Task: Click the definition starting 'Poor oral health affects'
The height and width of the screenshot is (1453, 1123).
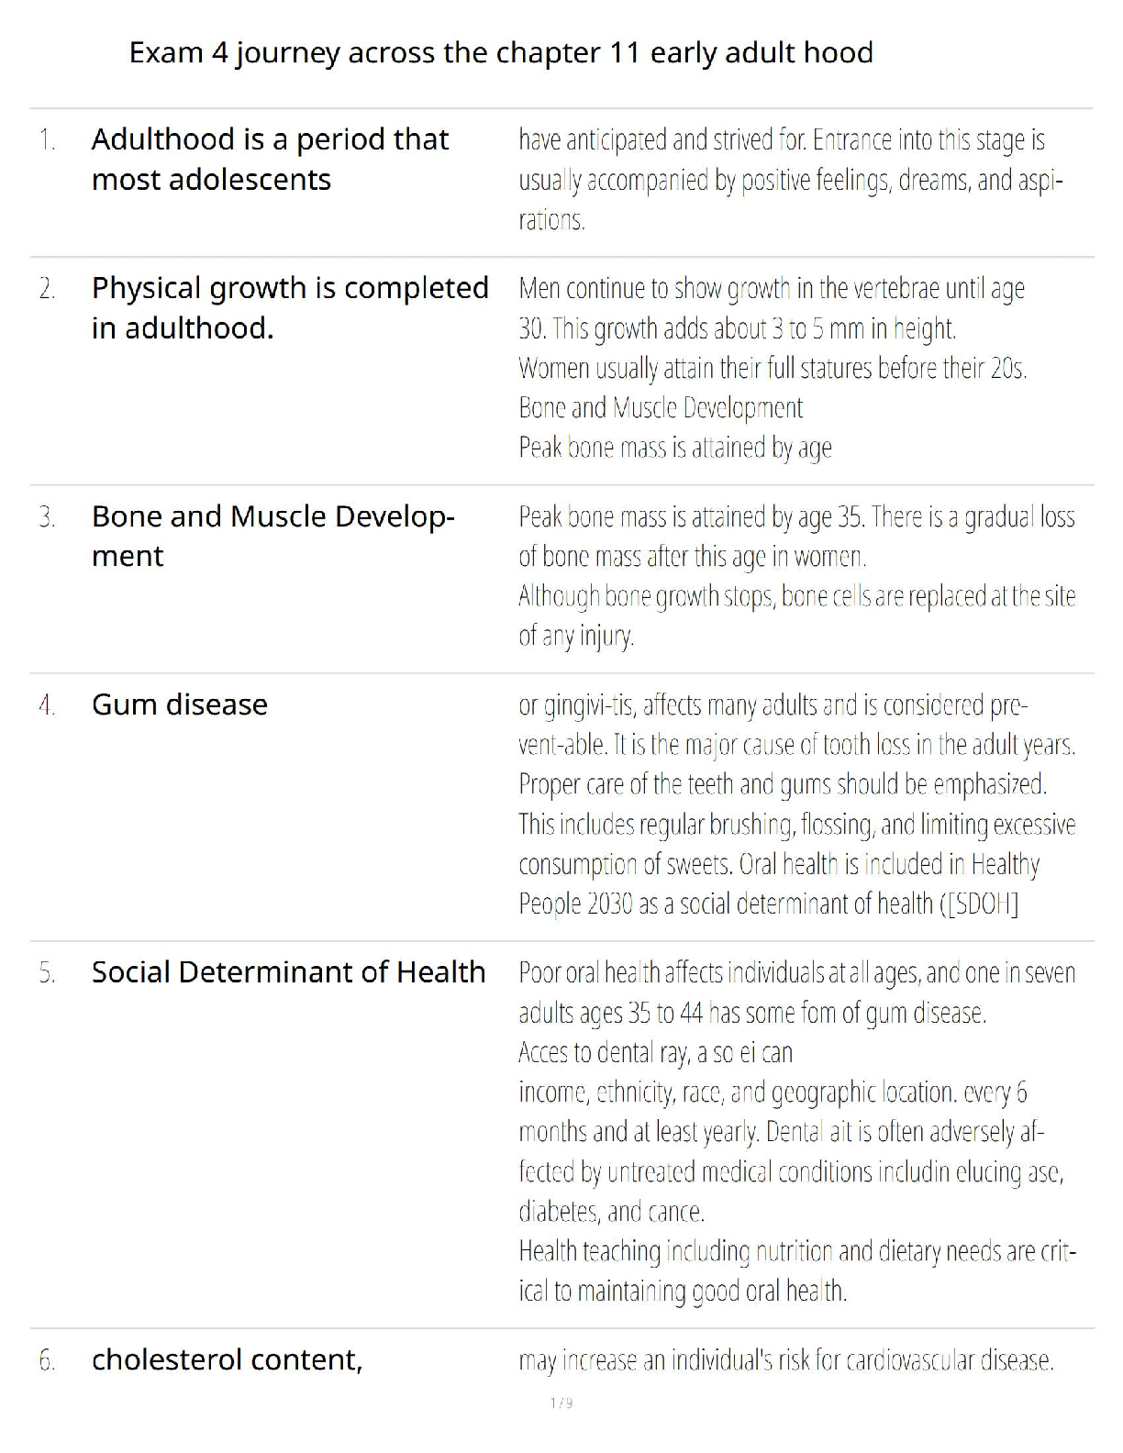Action: 795,972
